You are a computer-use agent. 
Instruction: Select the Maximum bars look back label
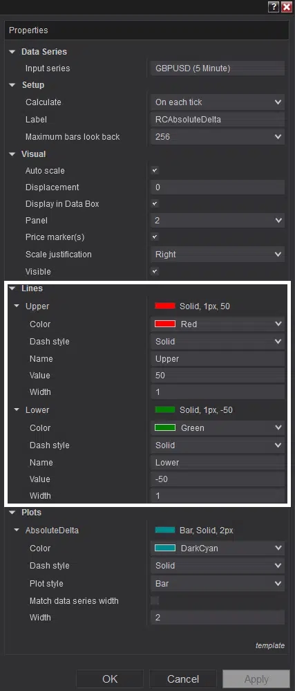73,137
